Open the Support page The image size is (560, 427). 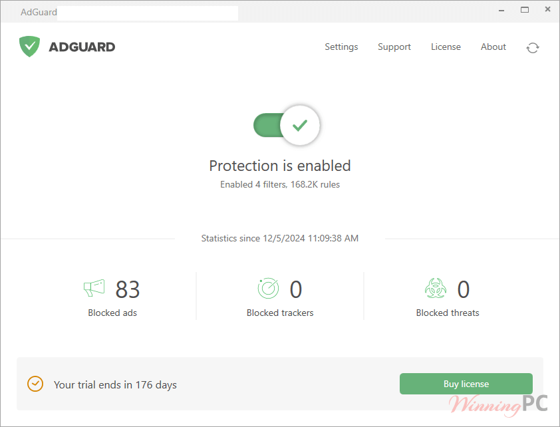394,47
